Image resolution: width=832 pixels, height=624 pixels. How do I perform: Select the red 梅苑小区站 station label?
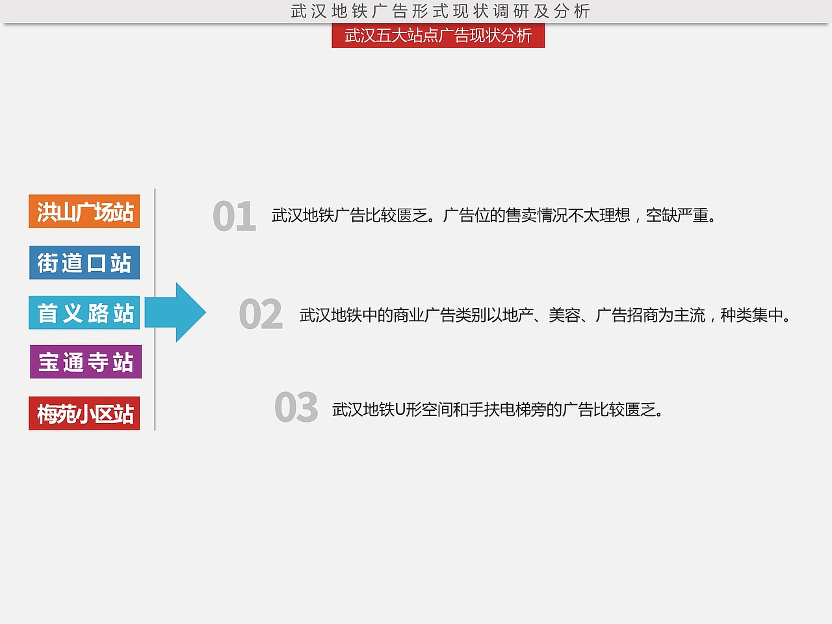pyautogui.click(x=84, y=413)
